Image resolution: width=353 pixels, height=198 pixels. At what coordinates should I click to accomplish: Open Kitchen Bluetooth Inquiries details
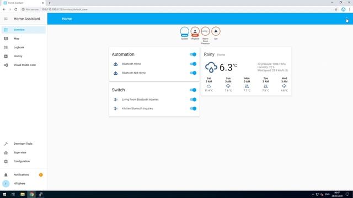coord(137,108)
